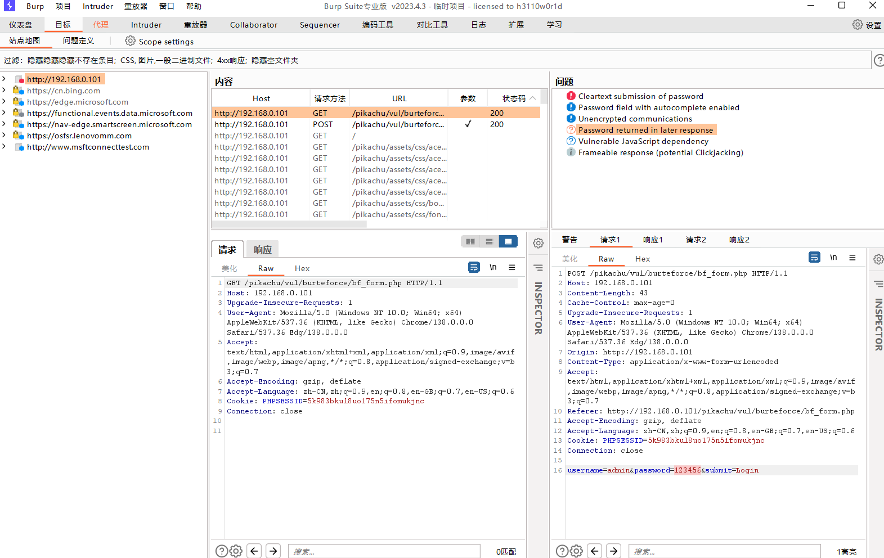
Task: Click left inspector layout lines icon
Action: (539, 268)
